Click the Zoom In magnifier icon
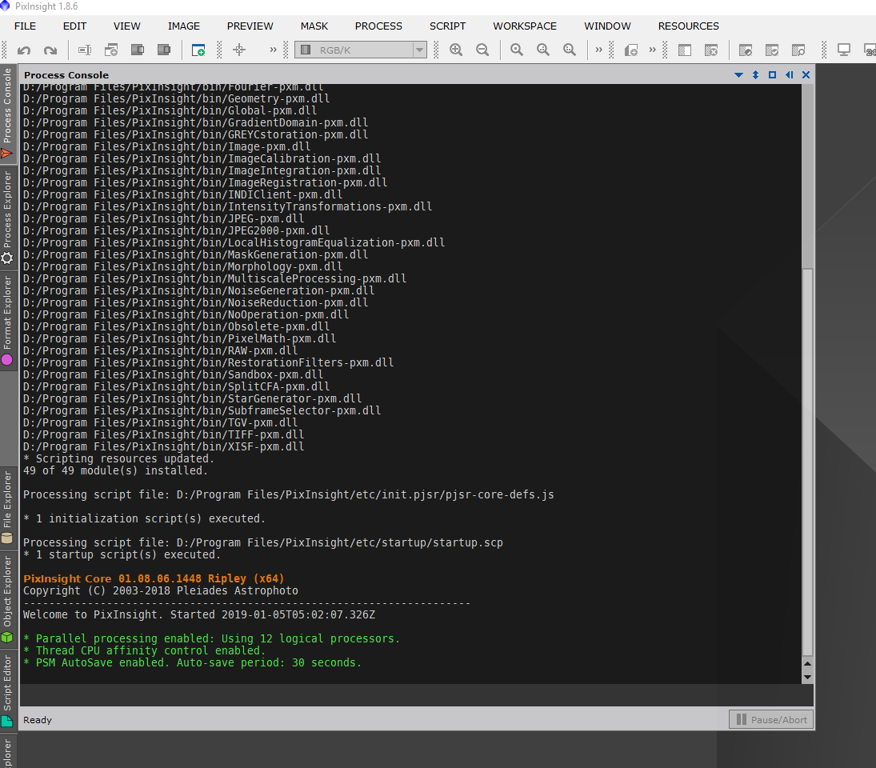 pyautogui.click(x=456, y=50)
